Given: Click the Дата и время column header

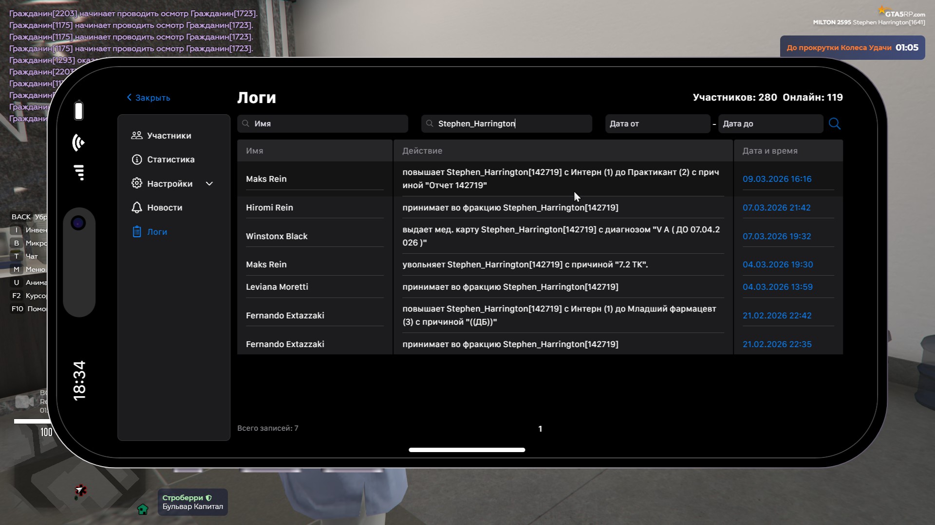Looking at the screenshot, I should [x=769, y=151].
